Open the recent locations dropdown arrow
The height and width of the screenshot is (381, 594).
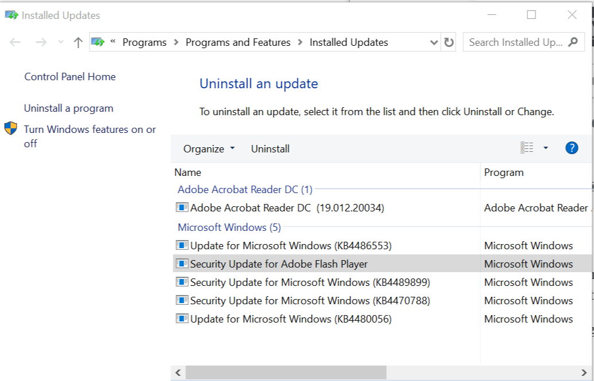click(61, 42)
